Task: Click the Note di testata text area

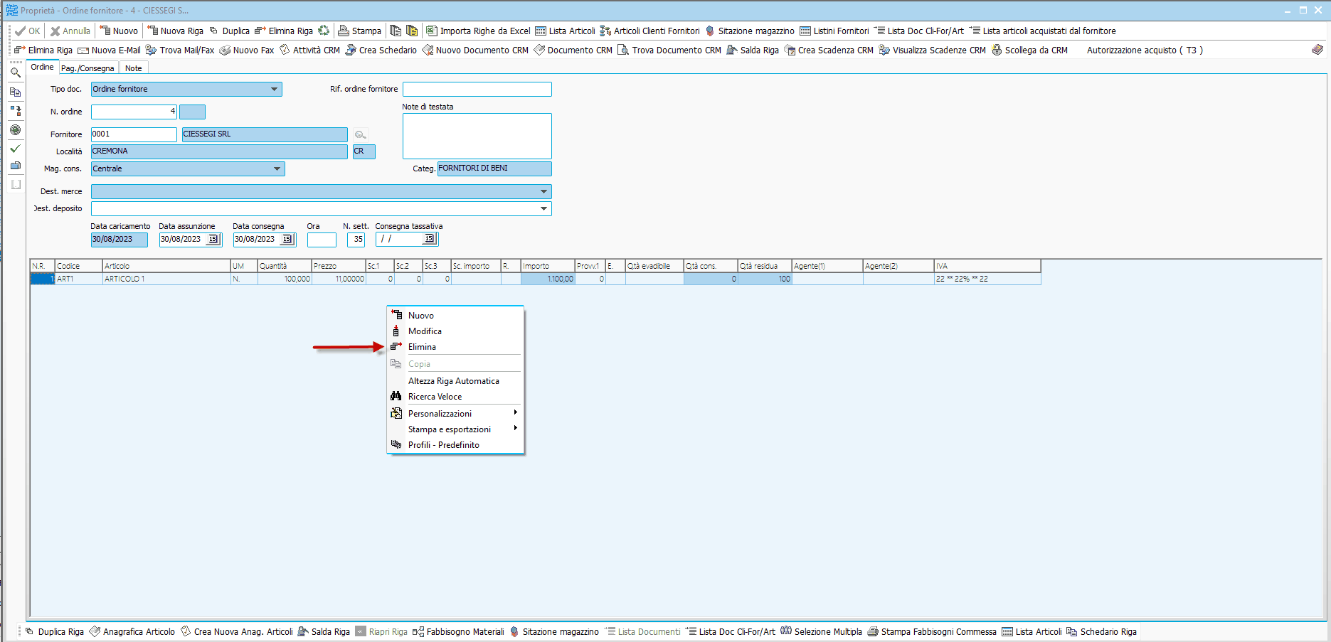Action: (477, 136)
